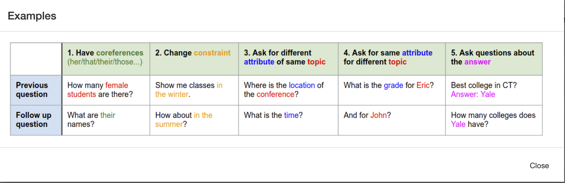The width and height of the screenshot is (565, 183).
Task: Click the Examples dialog title
Action: (32, 16)
